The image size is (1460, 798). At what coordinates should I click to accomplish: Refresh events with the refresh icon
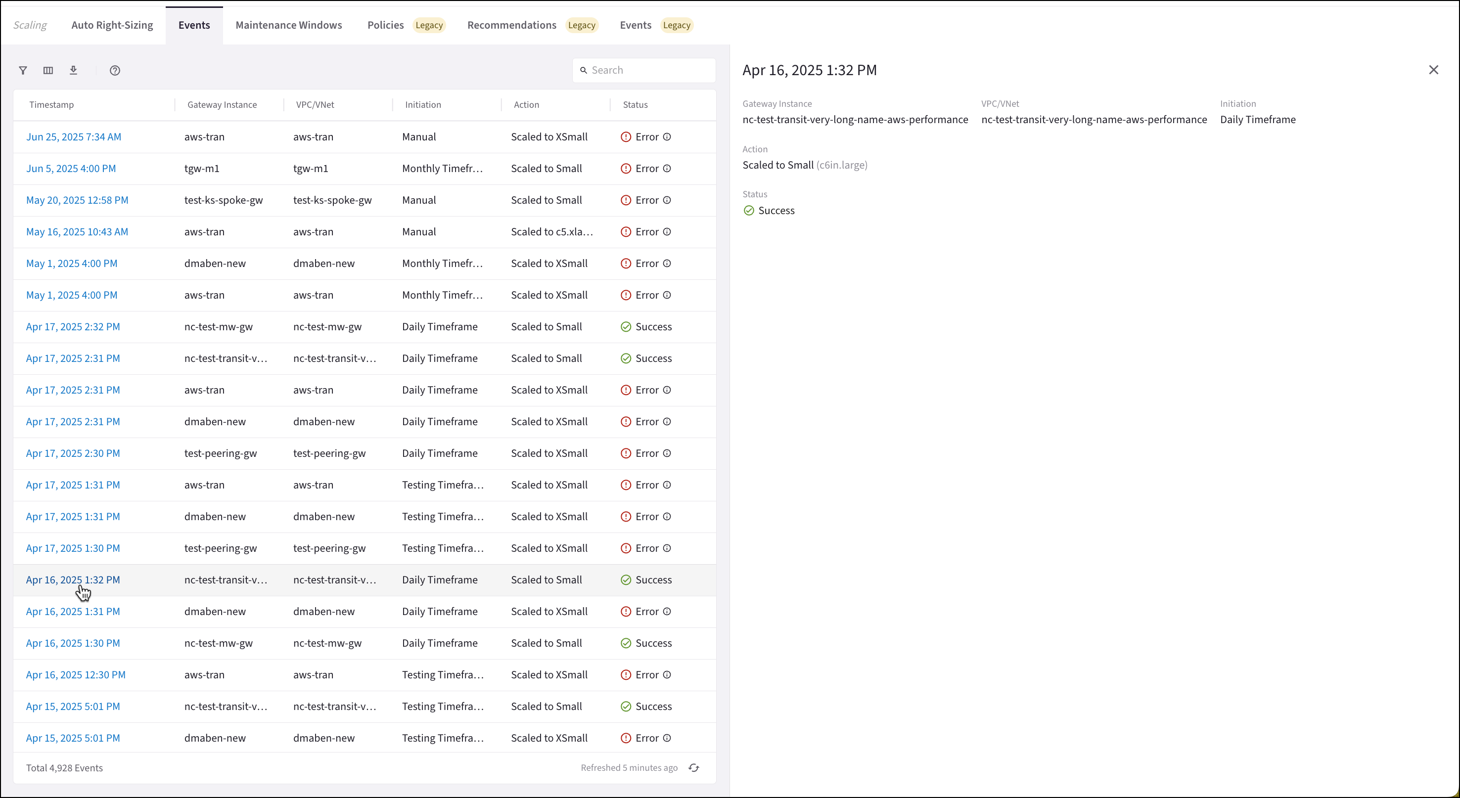(x=694, y=768)
